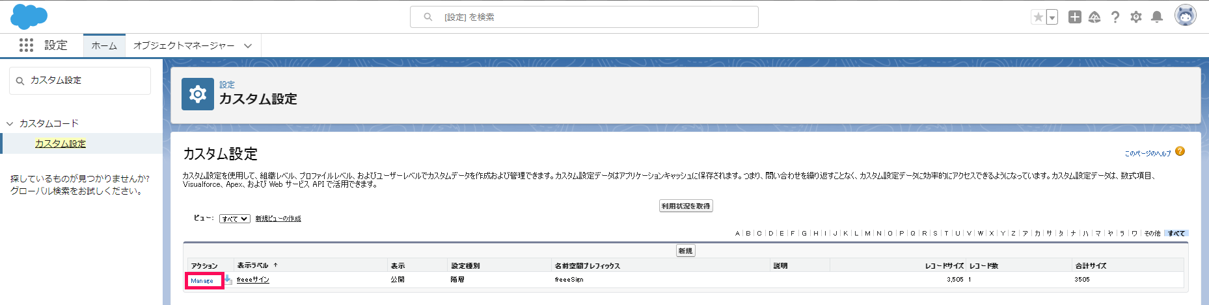This screenshot has width=1209, height=305.
Task: Click the 利用状況を取得 button
Action: pyautogui.click(x=686, y=206)
